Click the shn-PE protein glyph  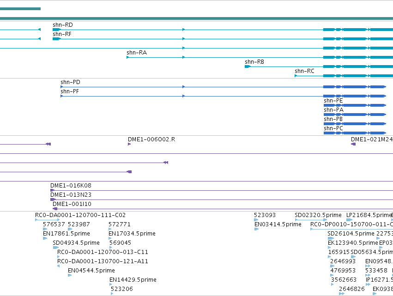355,105
